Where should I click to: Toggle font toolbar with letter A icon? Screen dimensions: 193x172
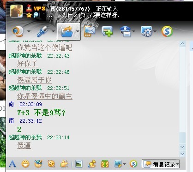[12, 164]
